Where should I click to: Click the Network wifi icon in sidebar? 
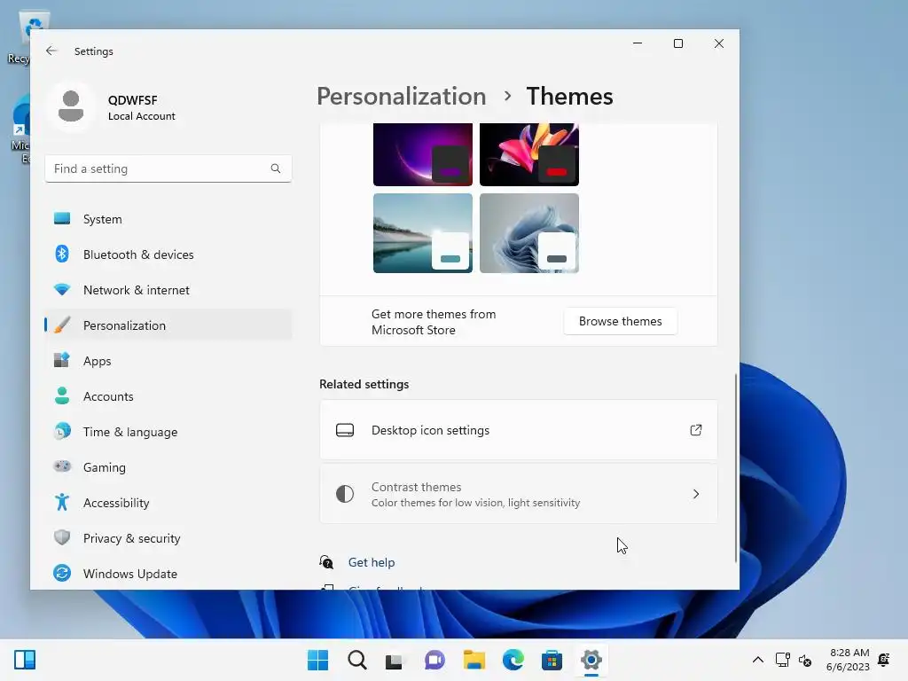62,290
